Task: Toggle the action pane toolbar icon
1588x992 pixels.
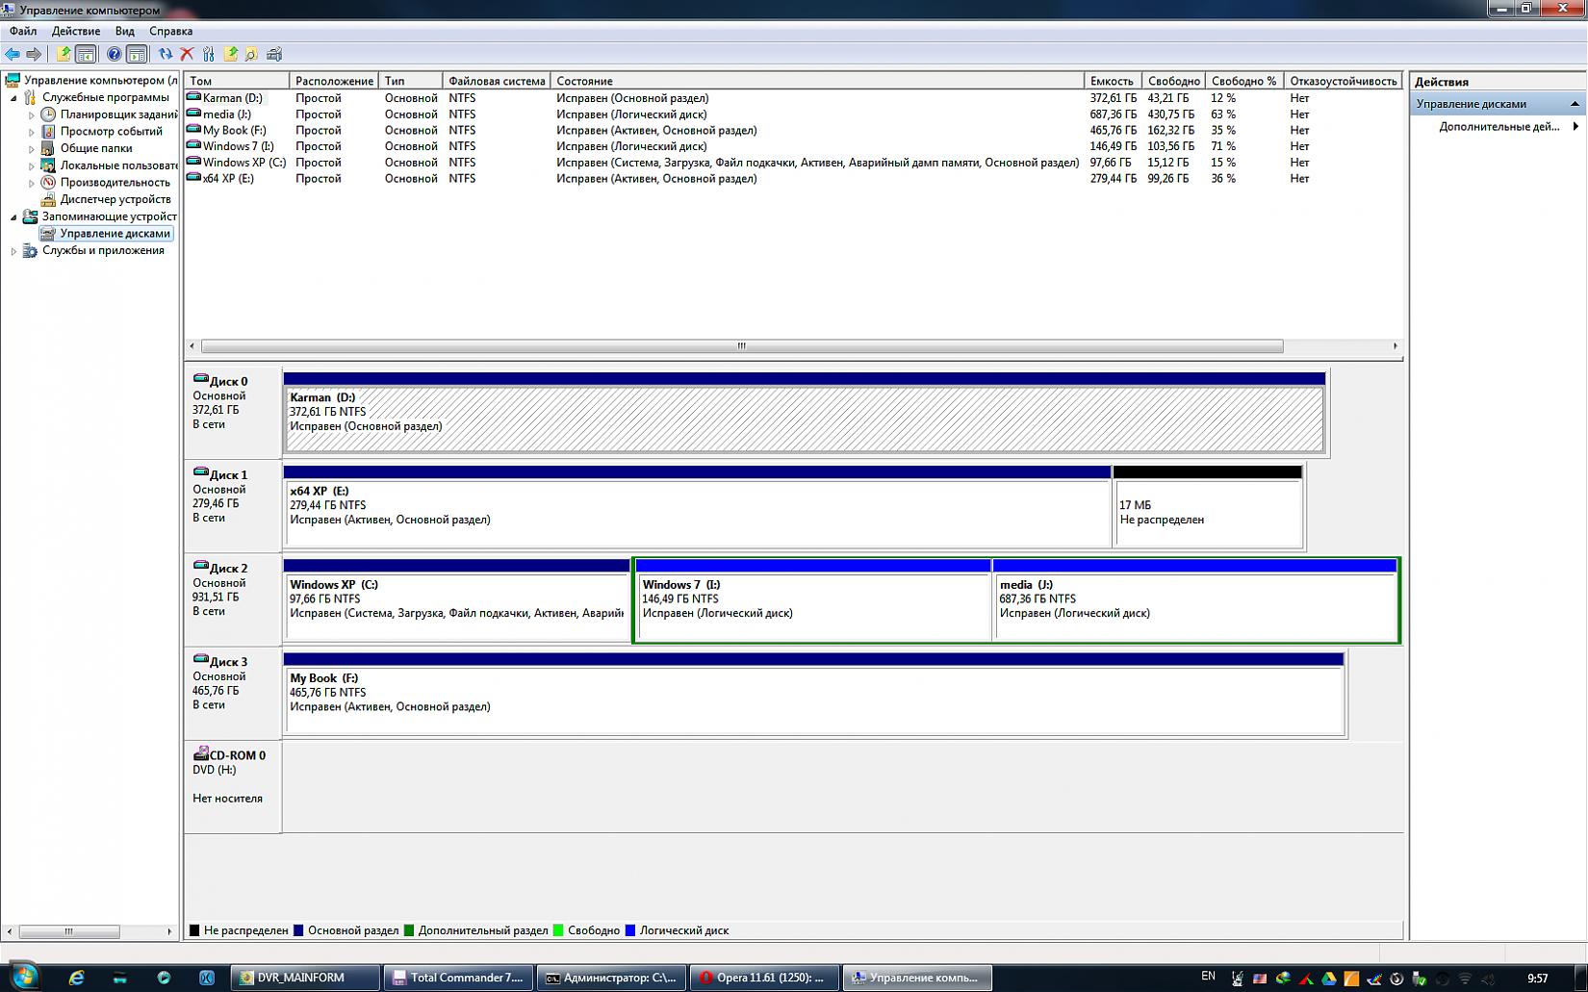Action: pyautogui.click(x=137, y=55)
